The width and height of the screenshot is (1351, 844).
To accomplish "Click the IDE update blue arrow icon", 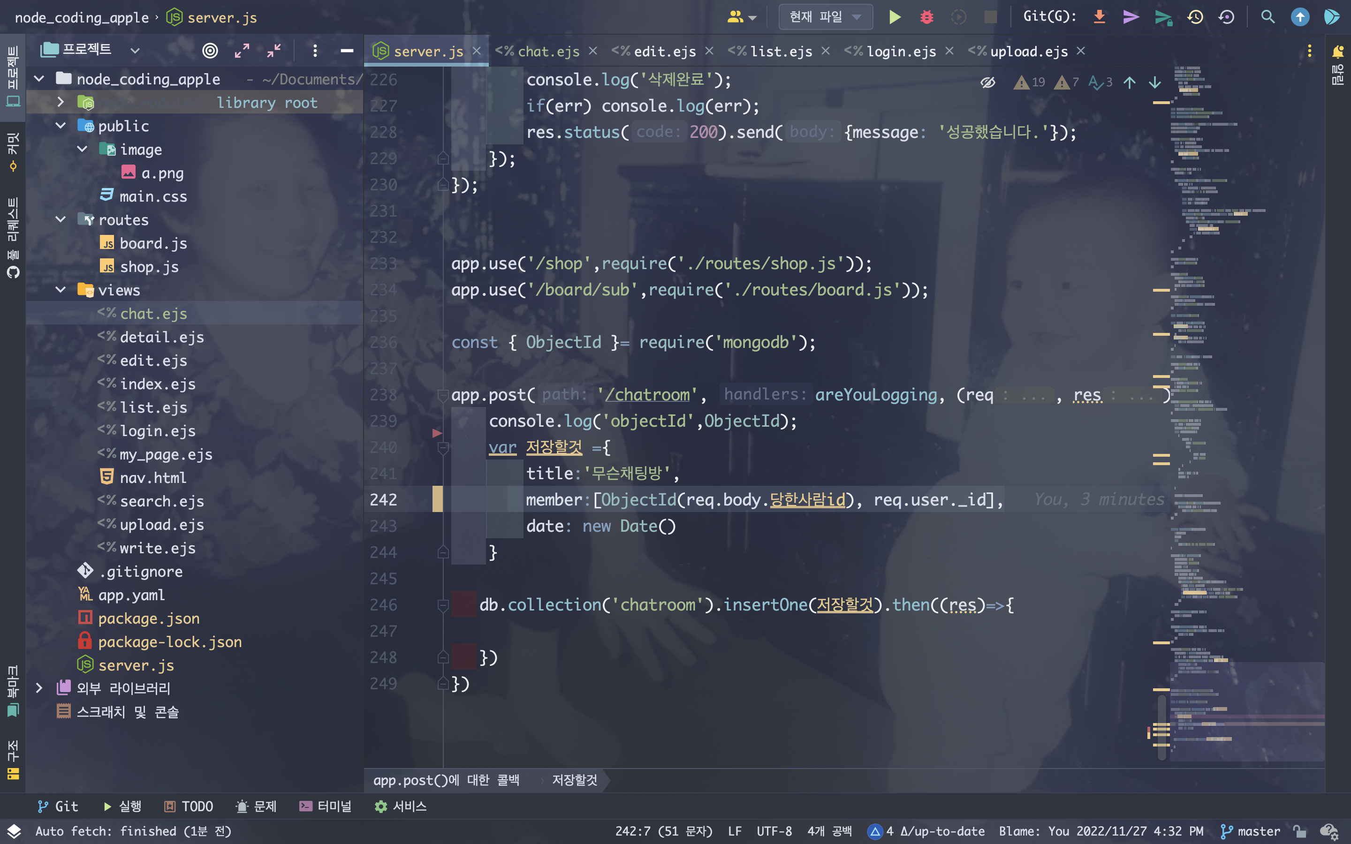I will click(1300, 17).
